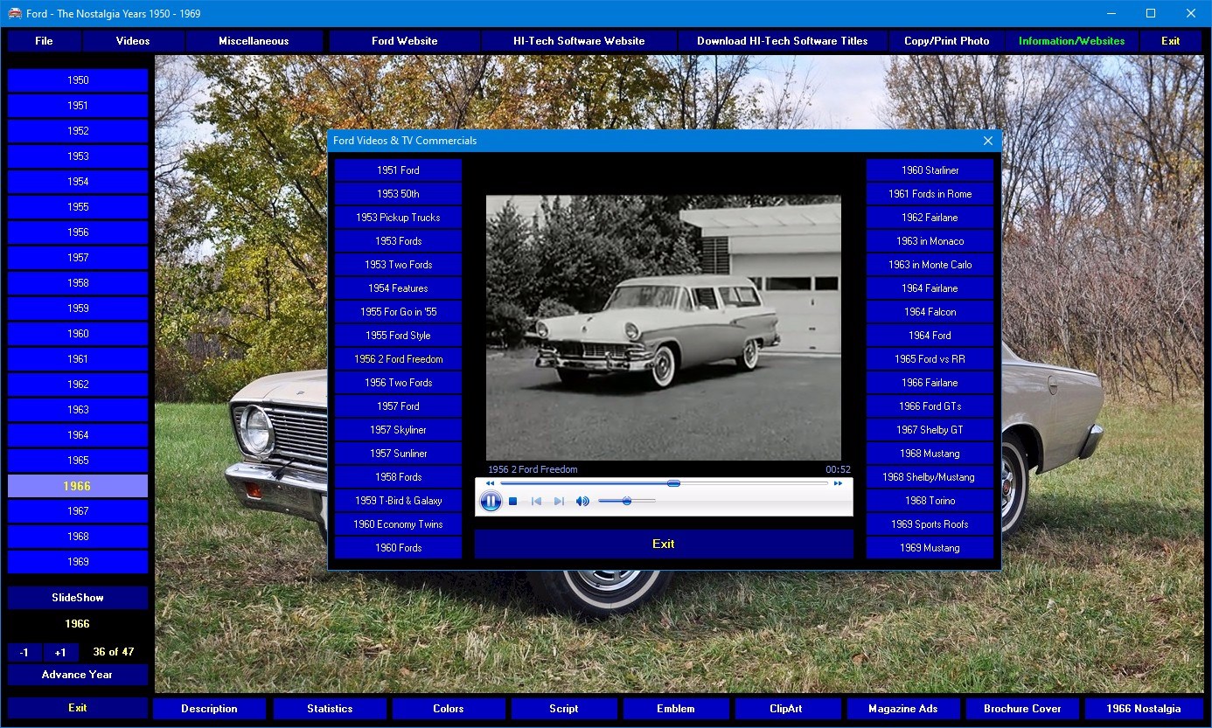Open the Description panel
Viewport: 1212px width, 728px height.
tap(209, 709)
